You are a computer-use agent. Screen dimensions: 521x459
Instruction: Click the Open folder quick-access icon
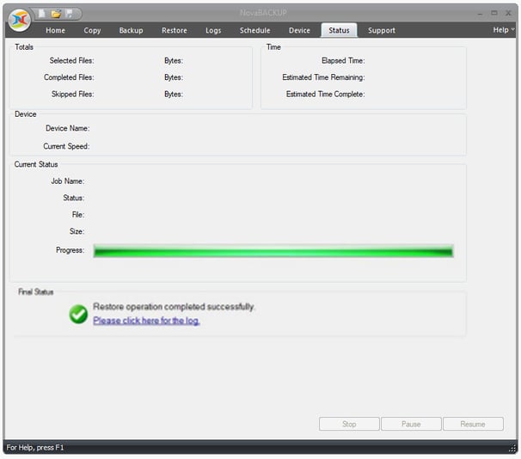click(56, 14)
